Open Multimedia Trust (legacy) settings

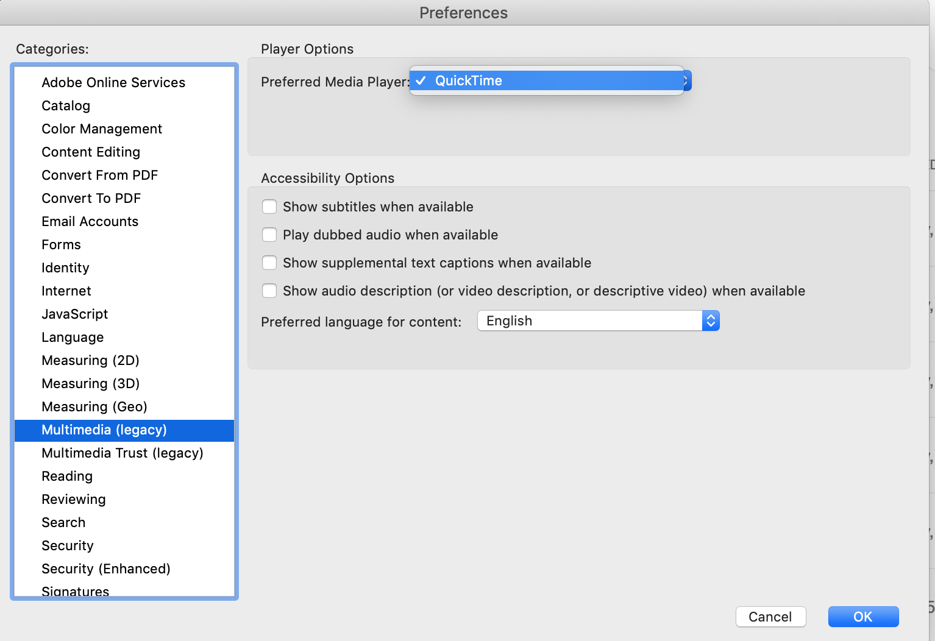[x=122, y=453]
